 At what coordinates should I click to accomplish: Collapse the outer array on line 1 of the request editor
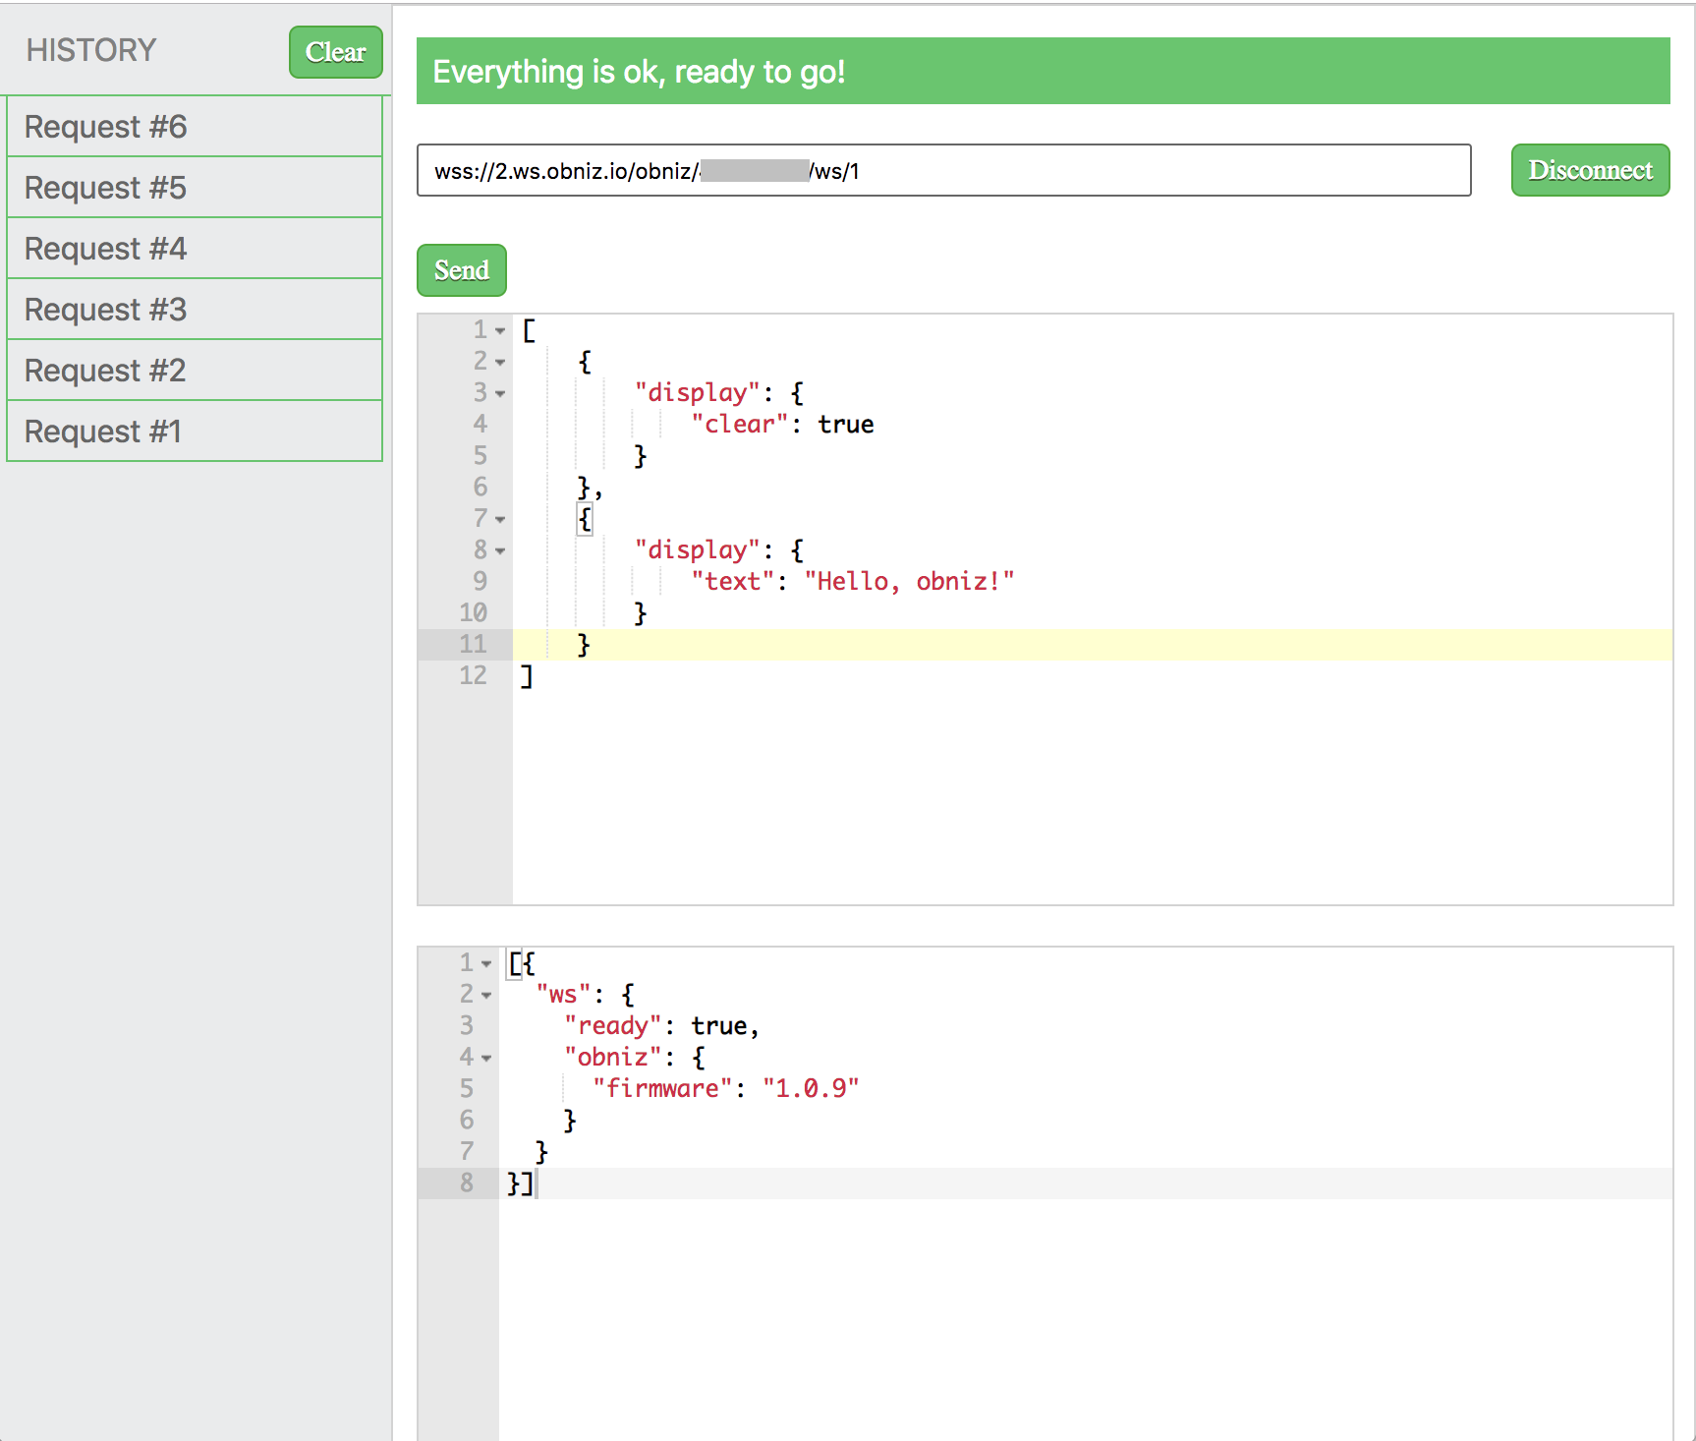click(x=501, y=330)
